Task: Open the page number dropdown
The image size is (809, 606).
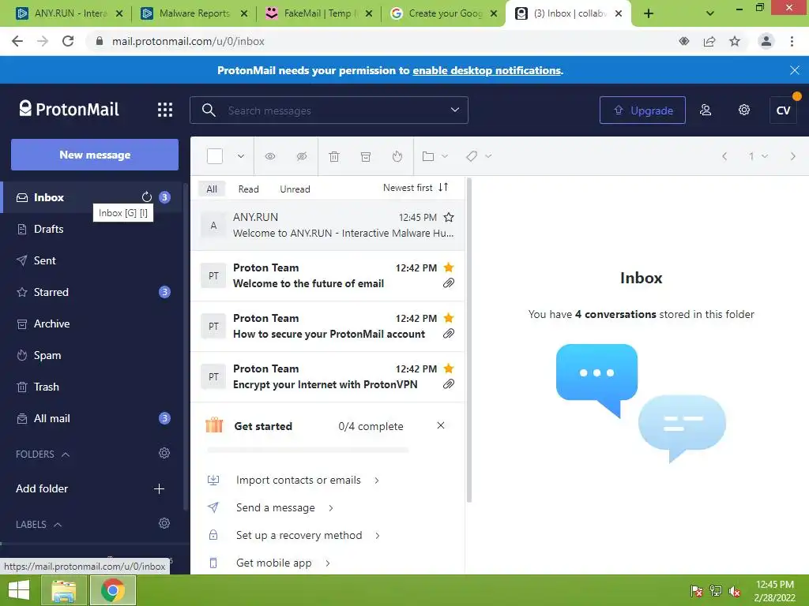Action: [758, 156]
